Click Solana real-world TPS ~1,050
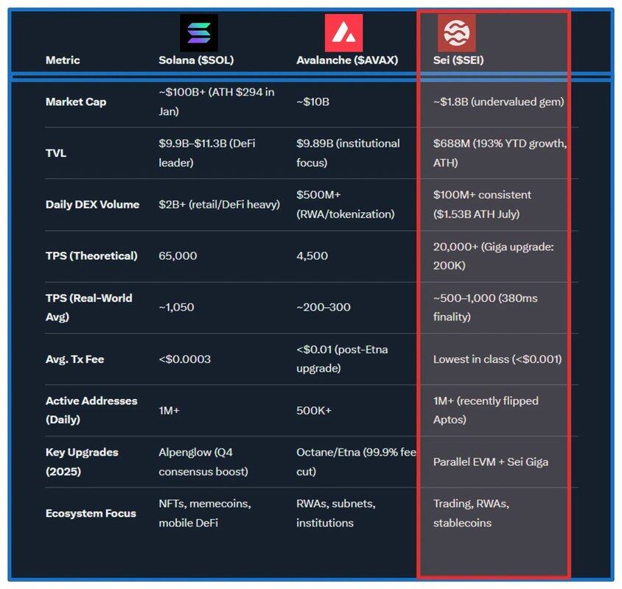The height and width of the screenshot is (589, 622). point(176,307)
